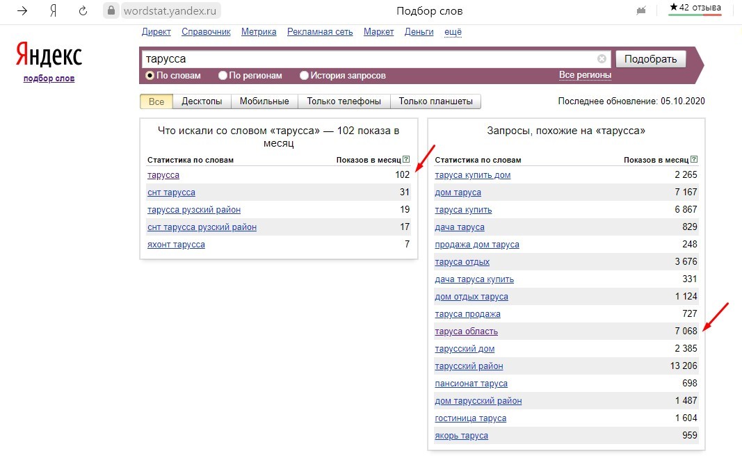Click the help icon in left table header
Viewport: 742px width, 467px height.
pyautogui.click(x=406, y=160)
